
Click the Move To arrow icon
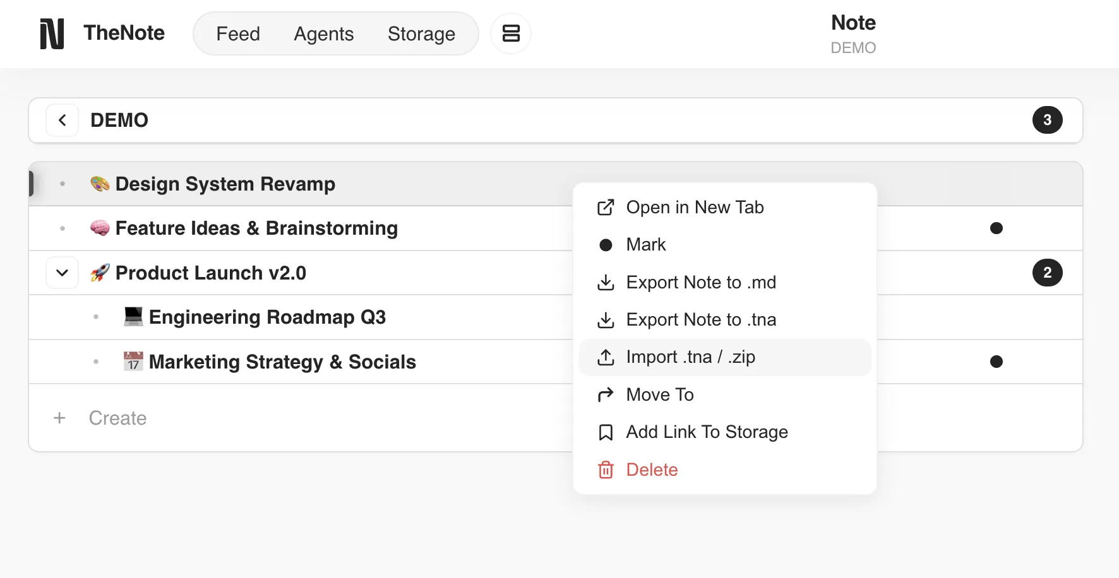pos(606,395)
